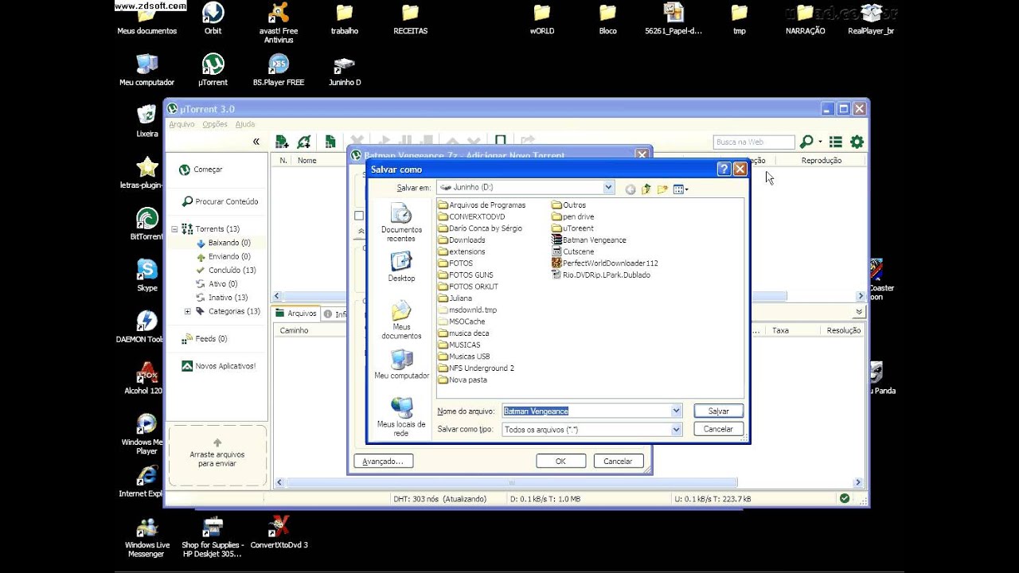The image size is (1019, 573).
Task: Tick checkbox in Adicionar Novo Torrent dialog
Action: [x=359, y=216]
